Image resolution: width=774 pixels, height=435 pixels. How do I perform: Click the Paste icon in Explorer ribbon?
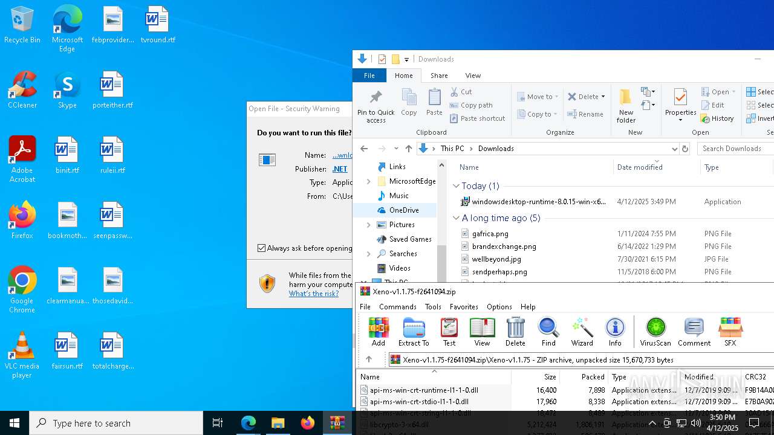434,102
